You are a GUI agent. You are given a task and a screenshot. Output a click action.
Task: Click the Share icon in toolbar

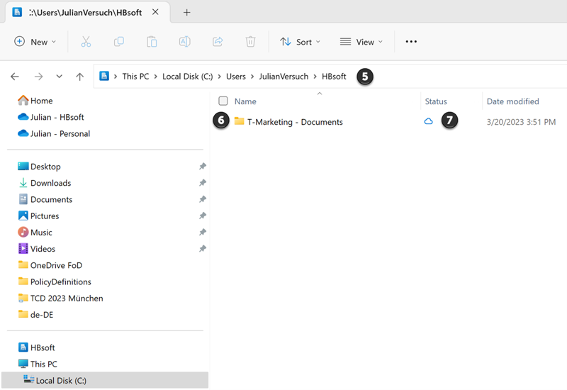pyautogui.click(x=218, y=42)
